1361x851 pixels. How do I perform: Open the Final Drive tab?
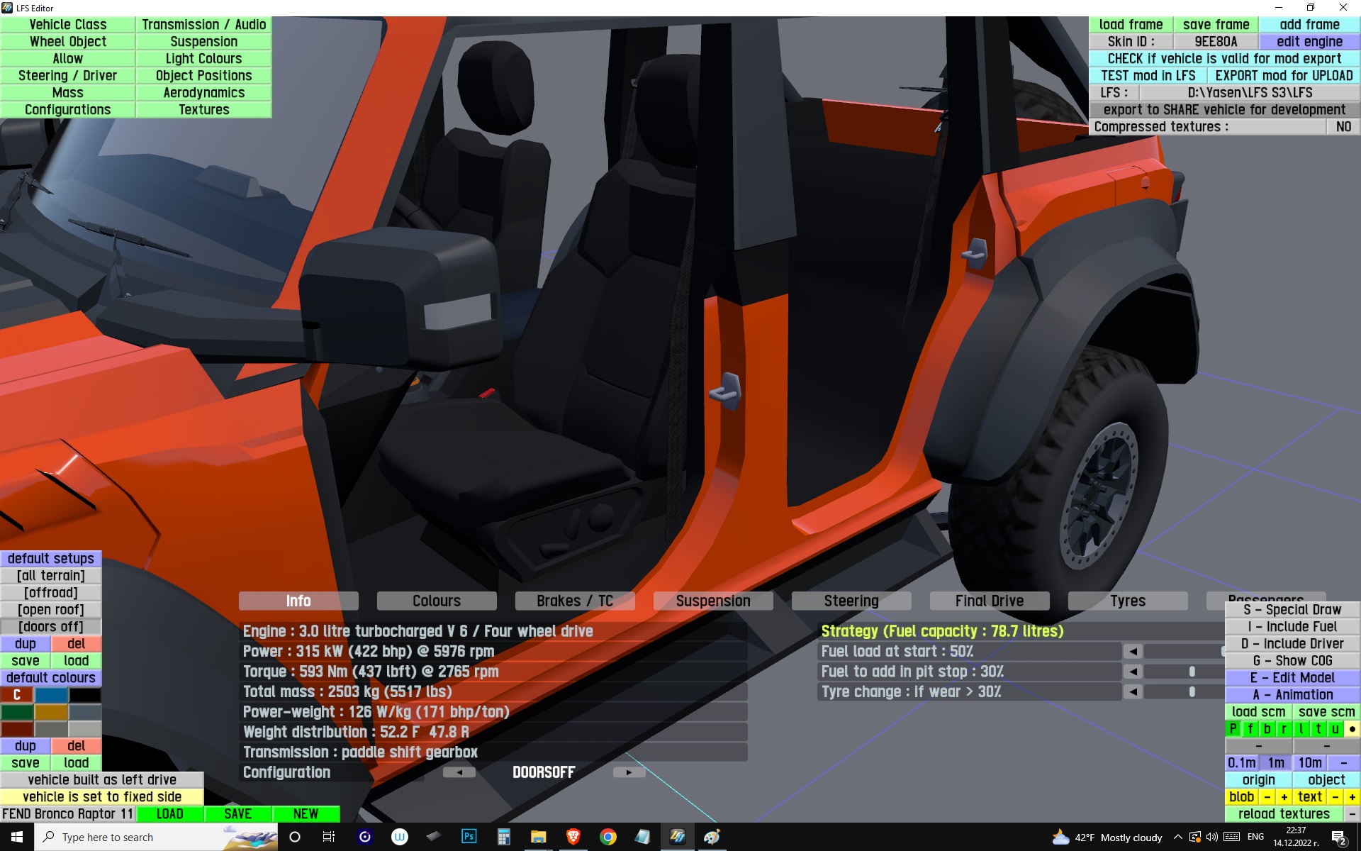pyautogui.click(x=989, y=601)
